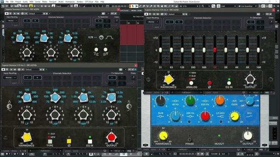Image resolution: width=280 pixels, height=157 pixels.
Task: Click the Stop button in transport bar
Action: point(124,154)
